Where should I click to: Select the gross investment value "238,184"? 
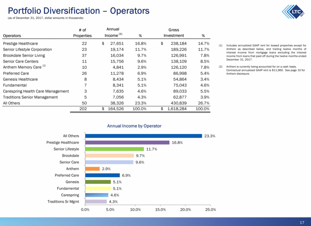point(179,43)
